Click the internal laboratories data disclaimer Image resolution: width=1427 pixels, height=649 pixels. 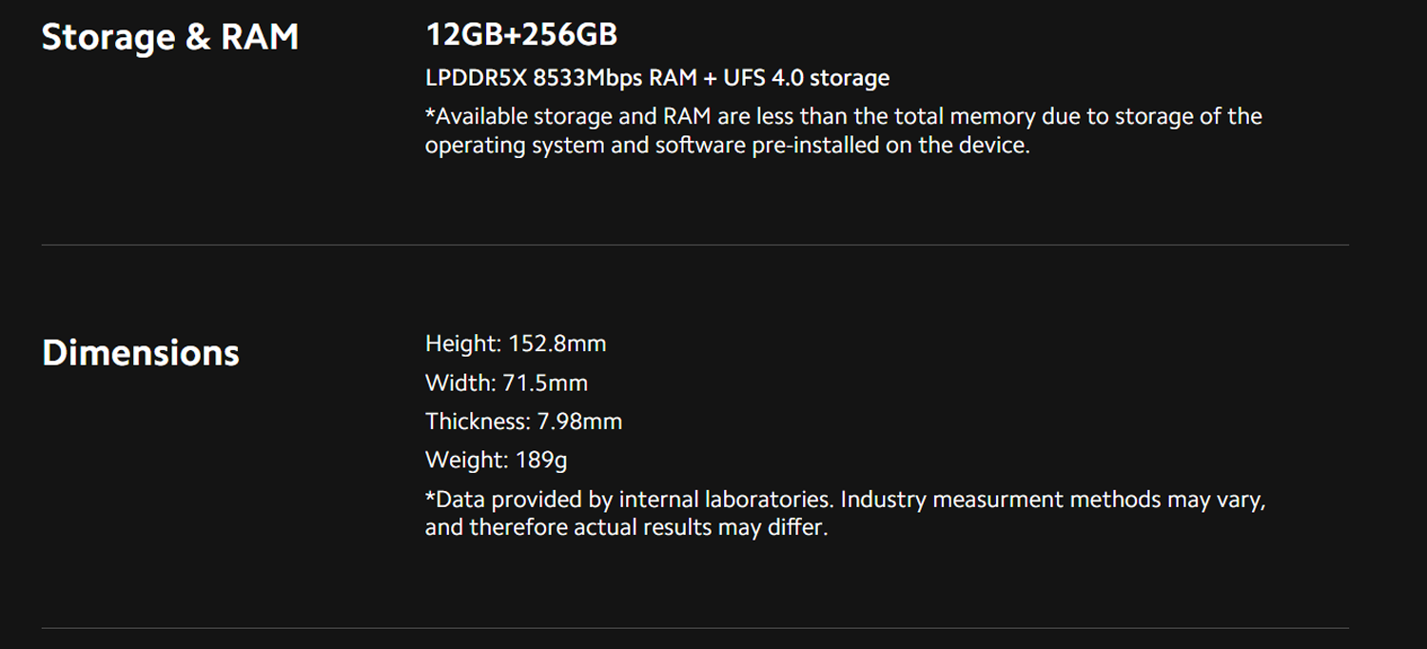coord(846,513)
